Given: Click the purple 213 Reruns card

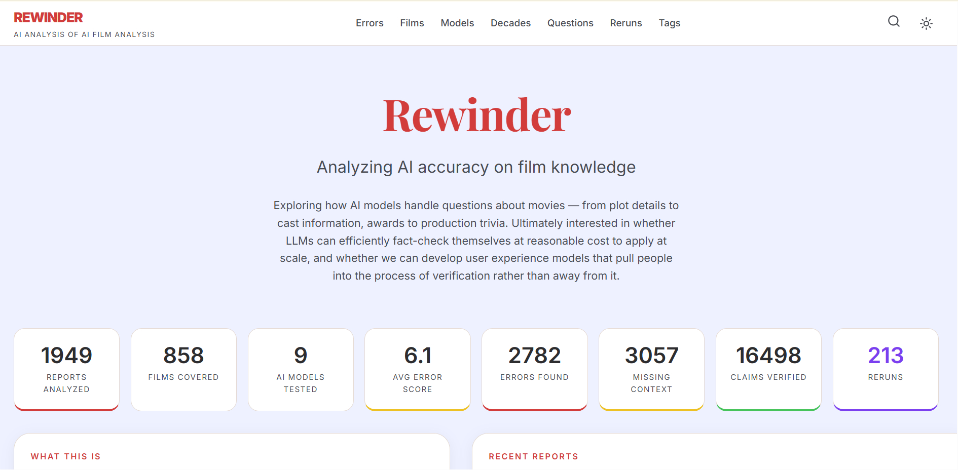Looking at the screenshot, I should (x=886, y=369).
